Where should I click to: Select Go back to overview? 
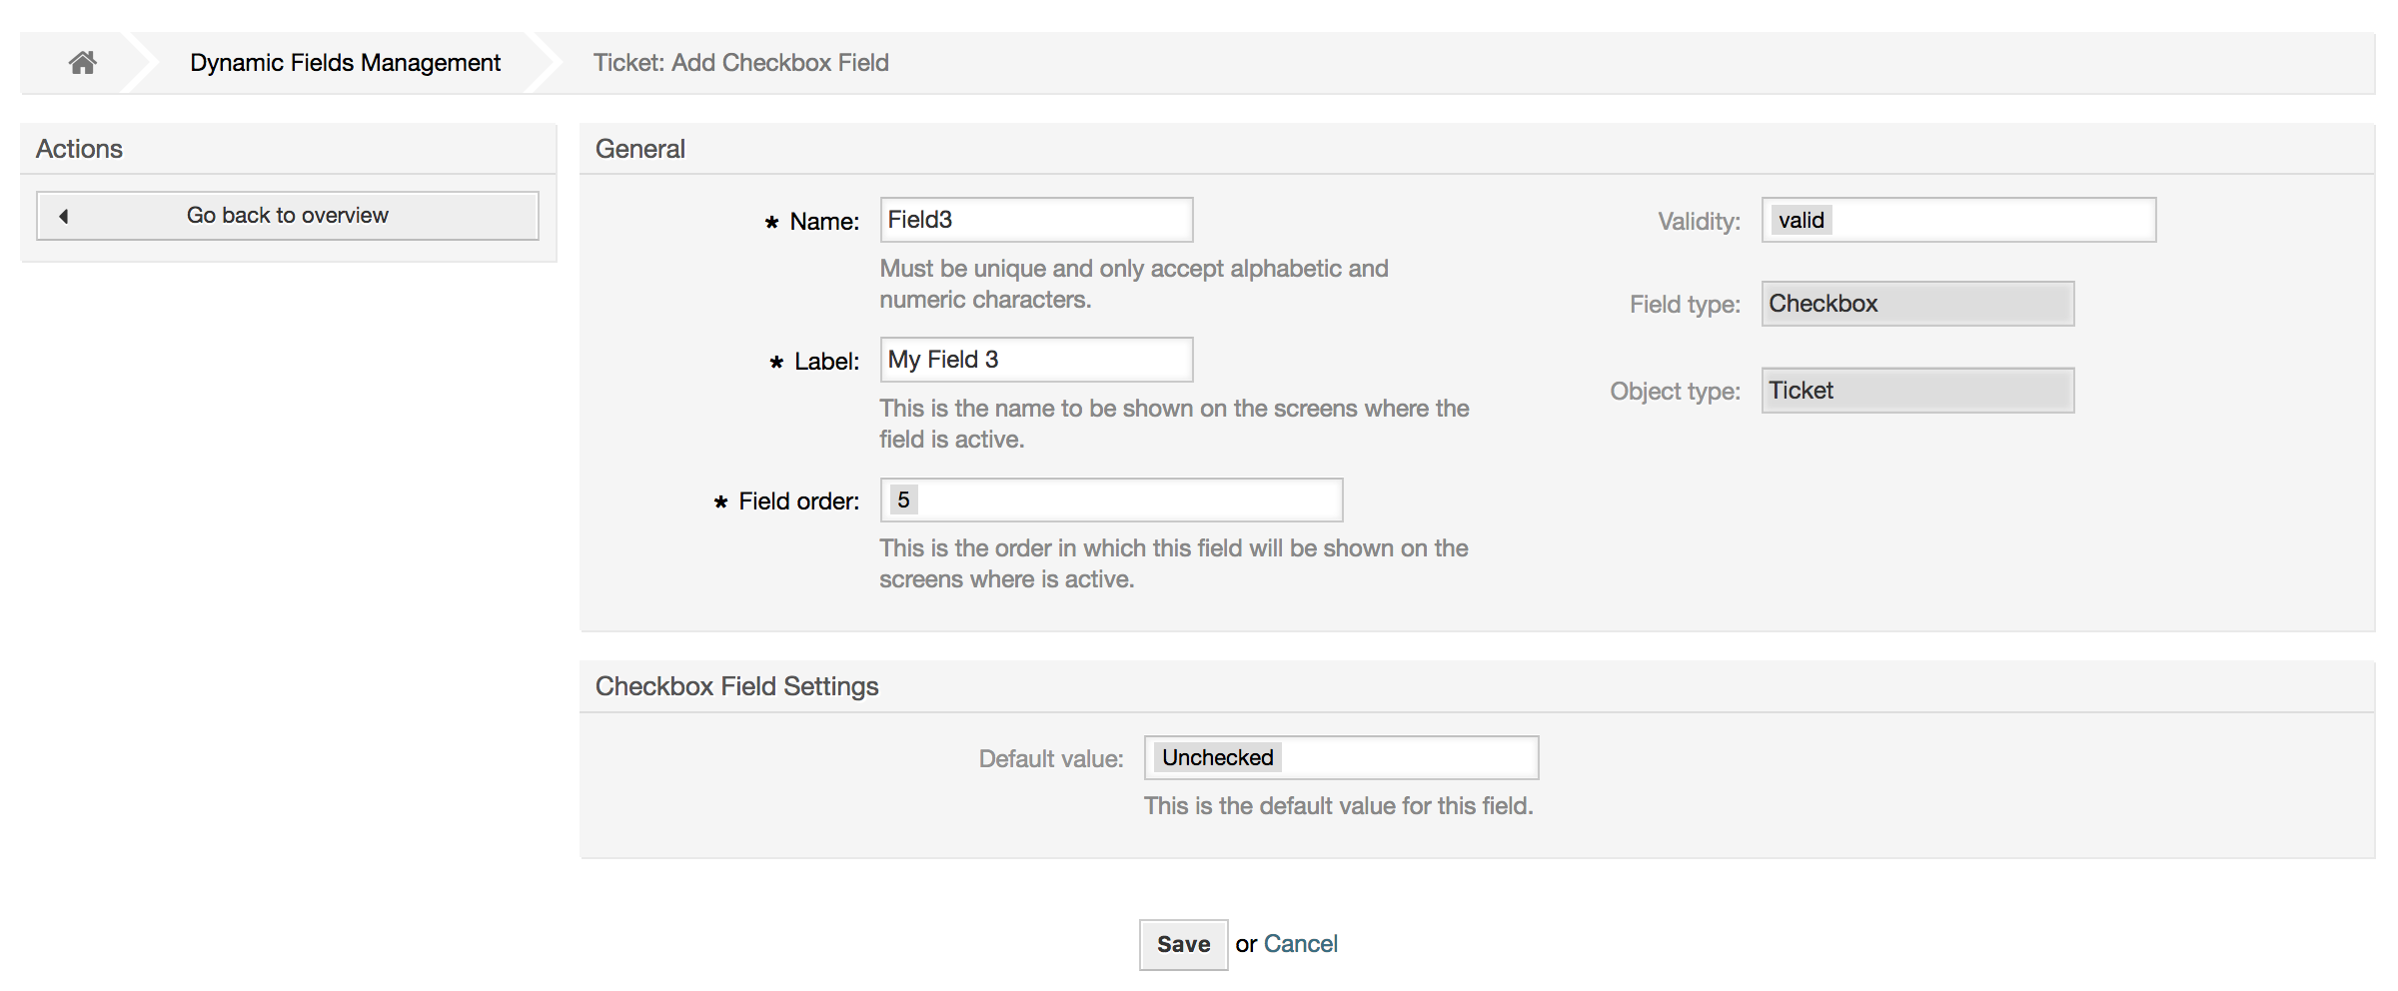[x=287, y=215]
